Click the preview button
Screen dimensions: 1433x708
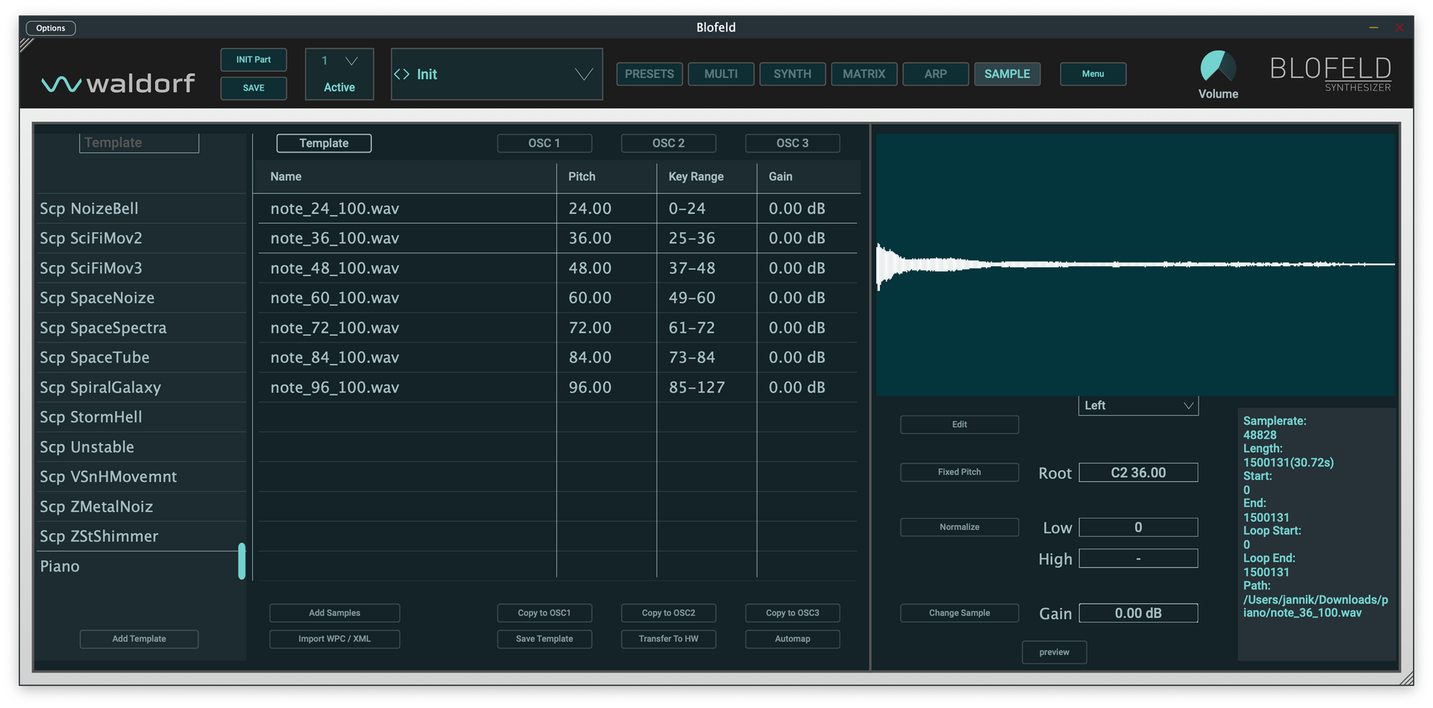[1055, 653]
